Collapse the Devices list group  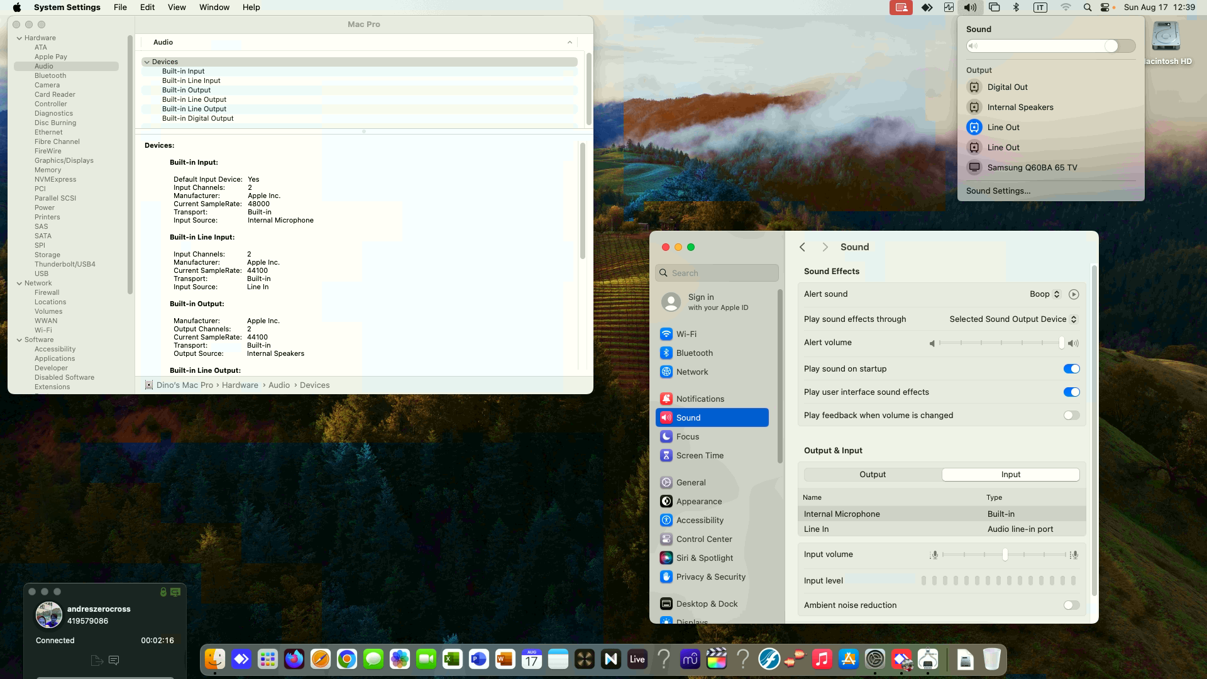click(x=146, y=62)
